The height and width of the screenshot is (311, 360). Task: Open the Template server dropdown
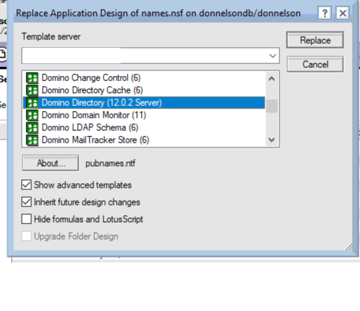(272, 56)
